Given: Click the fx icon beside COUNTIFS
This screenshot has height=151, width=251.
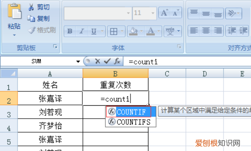Looking at the screenshot, I should (112, 122).
